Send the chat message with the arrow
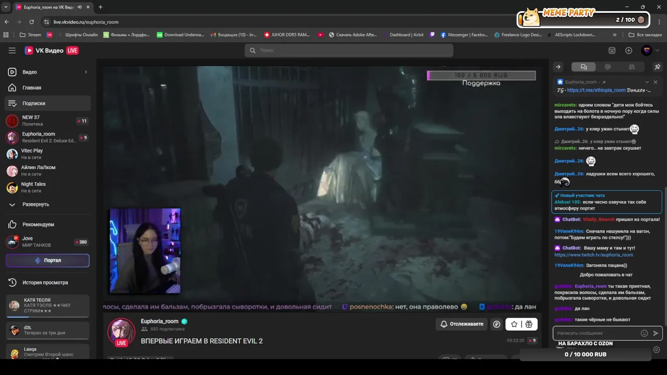 click(x=656, y=333)
